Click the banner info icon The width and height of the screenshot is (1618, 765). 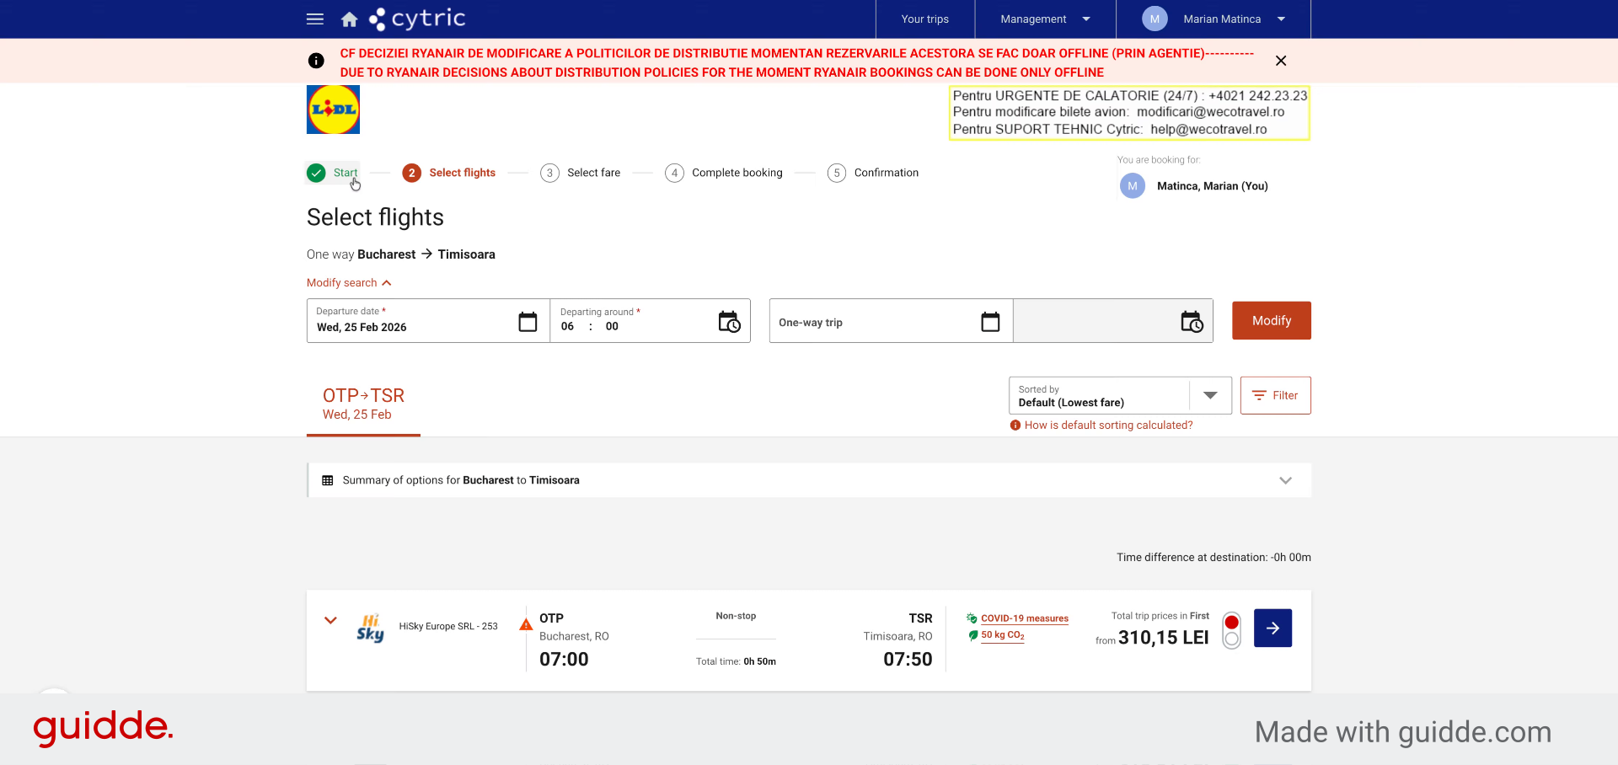point(316,61)
